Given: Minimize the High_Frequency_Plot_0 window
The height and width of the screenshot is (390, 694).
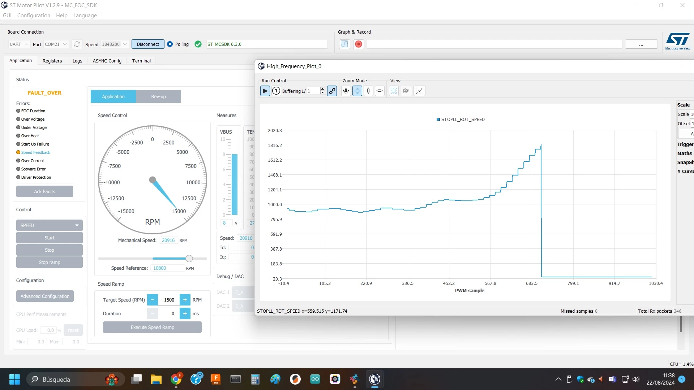Looking at the screenshot, I should point(679,66).
